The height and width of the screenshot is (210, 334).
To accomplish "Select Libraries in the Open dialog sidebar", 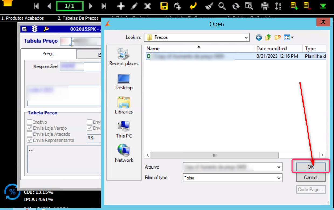I will click(124, 106).
